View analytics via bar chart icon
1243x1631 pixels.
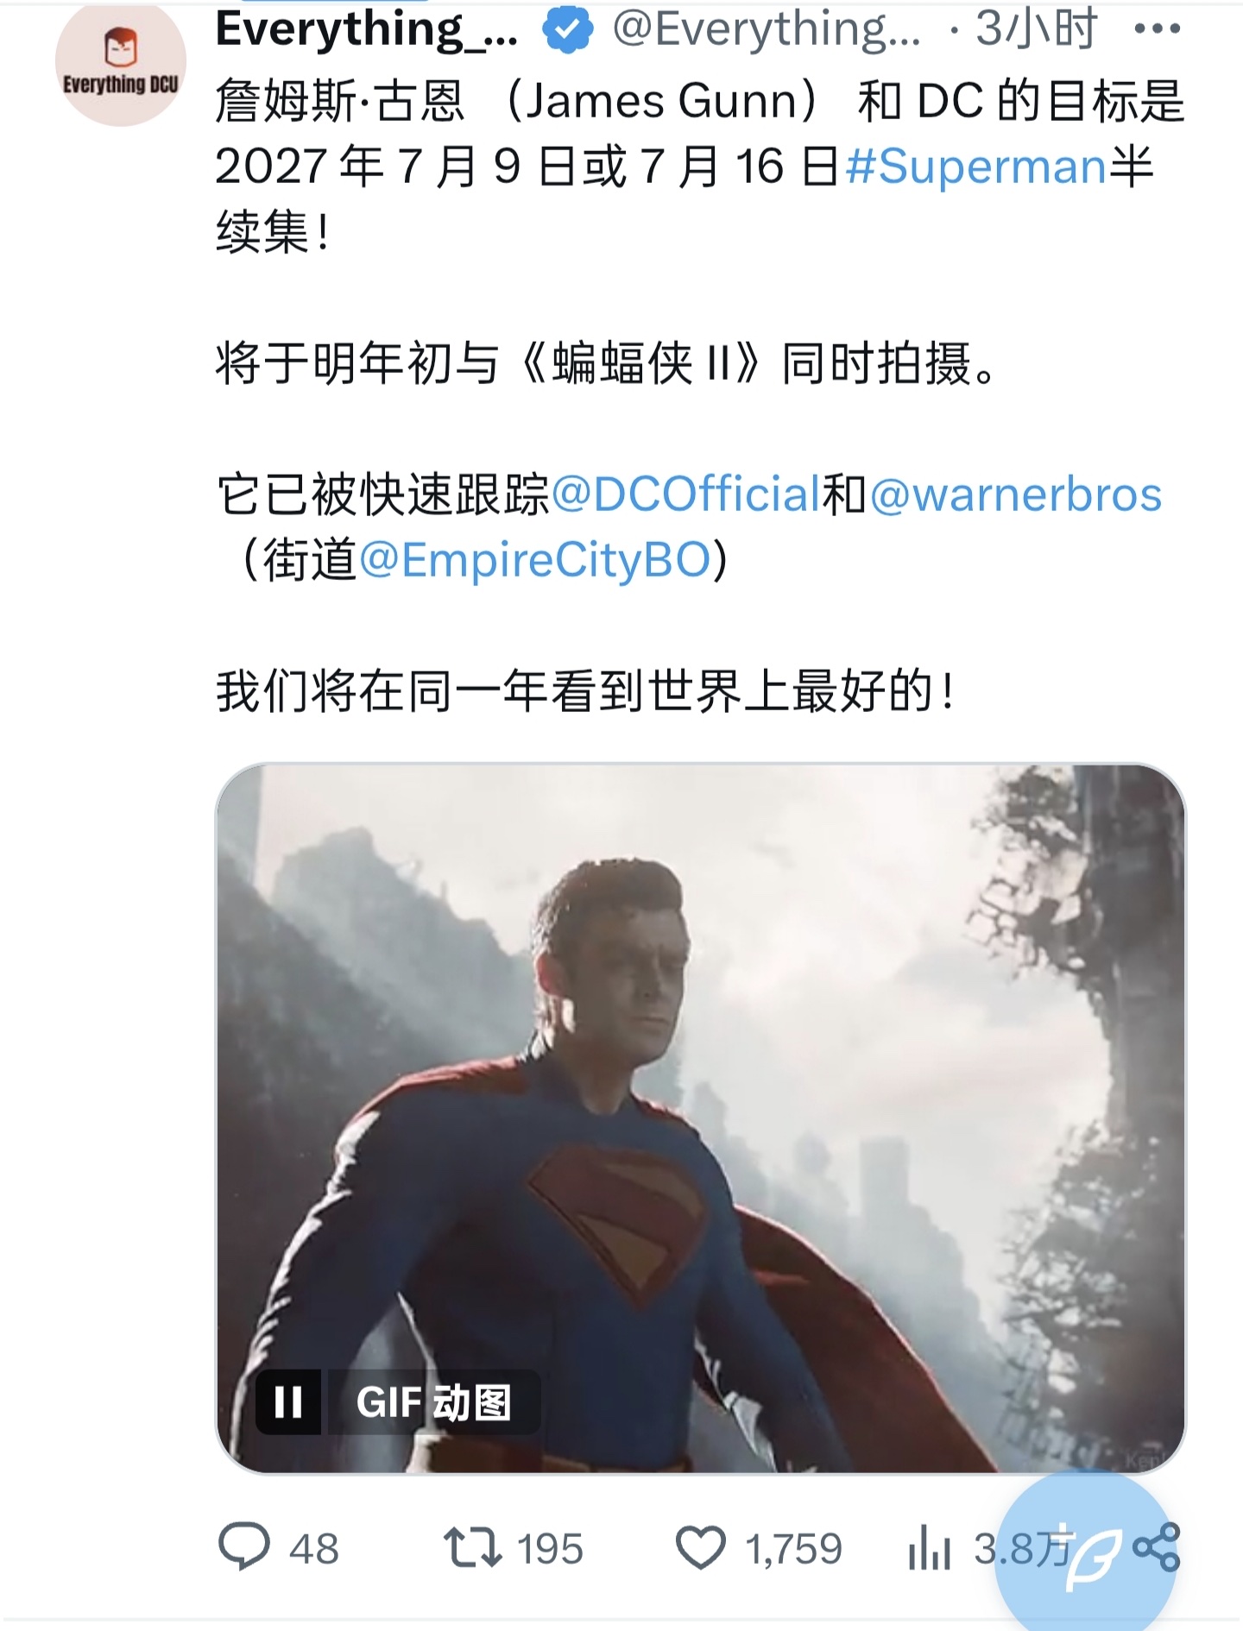pyautogui.click(x=930, y=1547)
